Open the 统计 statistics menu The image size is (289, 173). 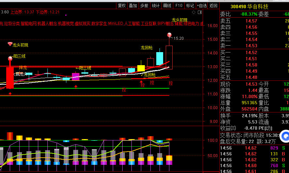coord(156,6)
